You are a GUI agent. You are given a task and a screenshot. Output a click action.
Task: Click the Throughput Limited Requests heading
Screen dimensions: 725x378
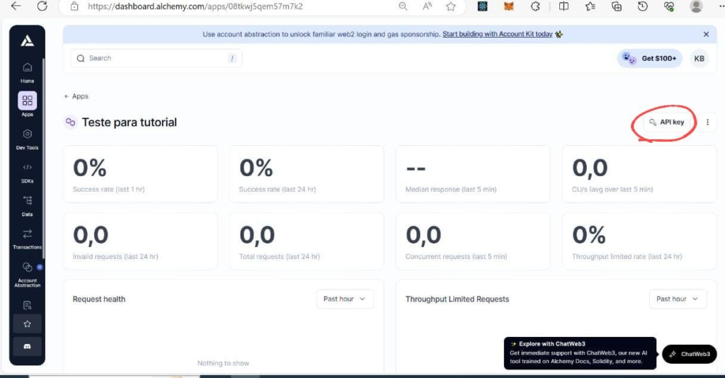[x=457, y=299]
